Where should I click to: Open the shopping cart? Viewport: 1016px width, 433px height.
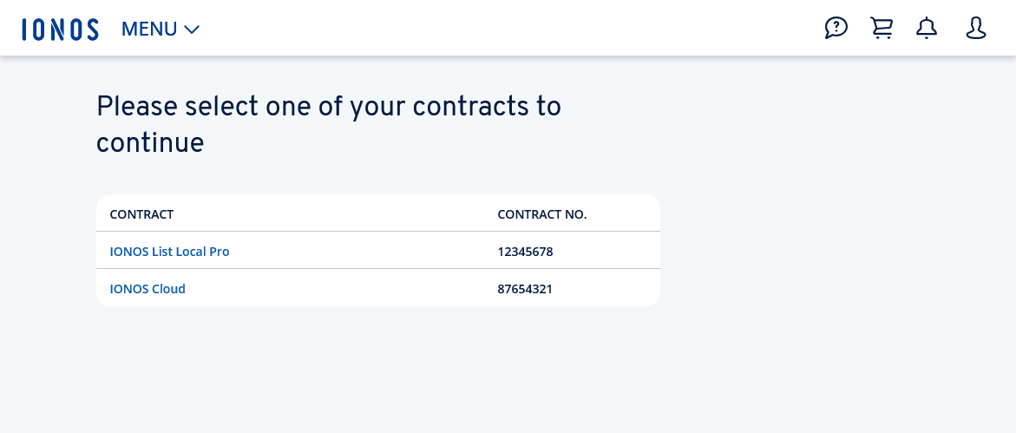click(x=882, y=29)
